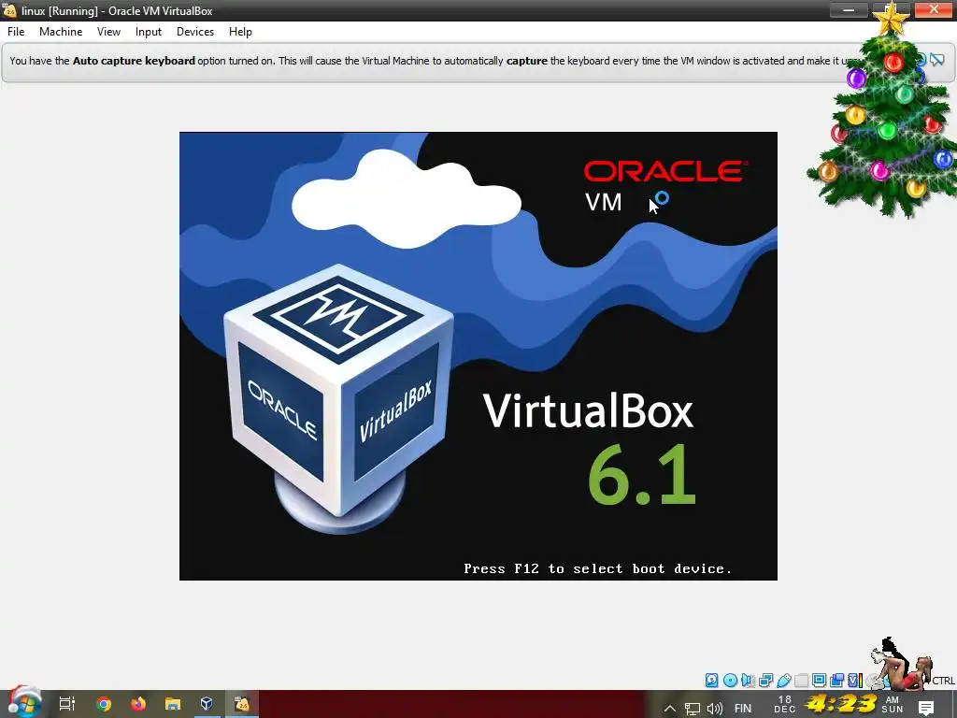Click the USB devices status icon
Viewport: 957px width, 718px height.
point(784,681)
